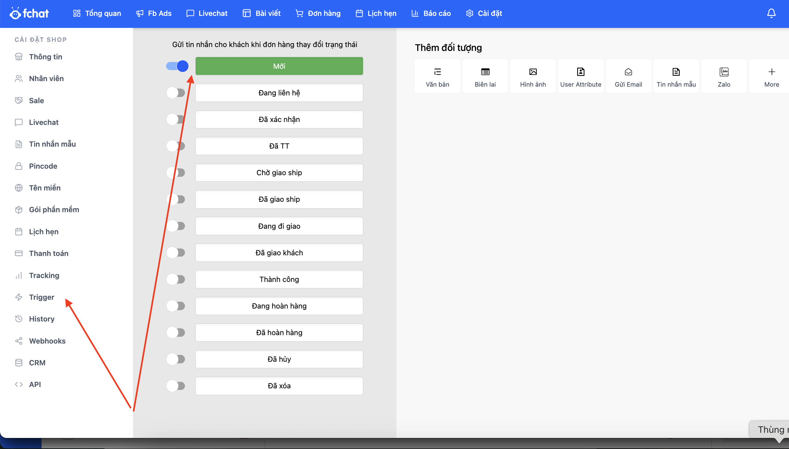The width and height of the screenshot is (789, 449).
Task: Insert a User Attribute object
Action: pos(580,77)
